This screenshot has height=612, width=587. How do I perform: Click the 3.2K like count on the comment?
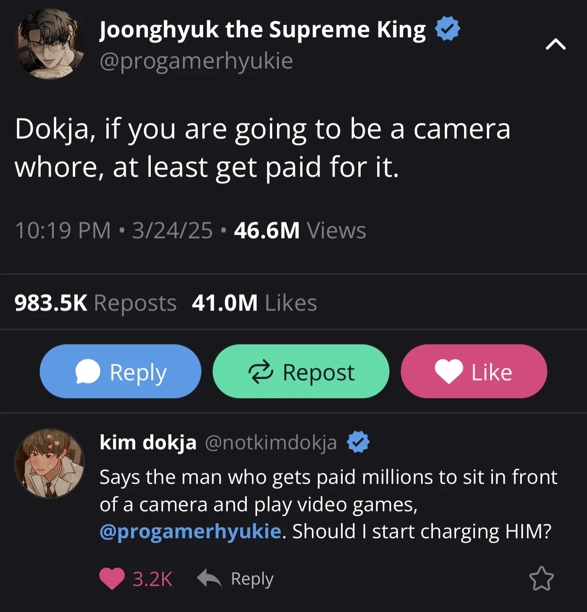tap(152, 579)
